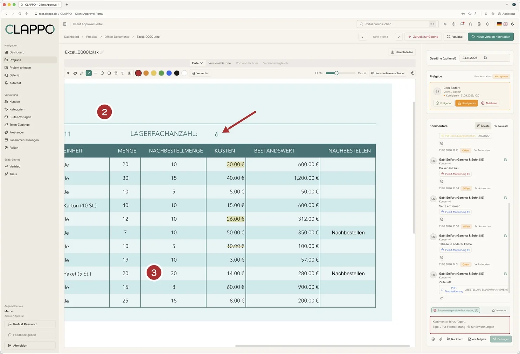Open the shield security icon

[x=488, y=24]
